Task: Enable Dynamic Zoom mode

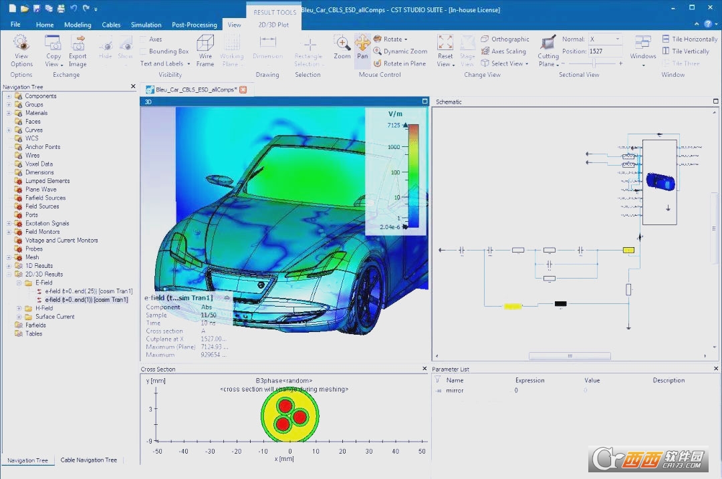Action: (x=400, y=51)
